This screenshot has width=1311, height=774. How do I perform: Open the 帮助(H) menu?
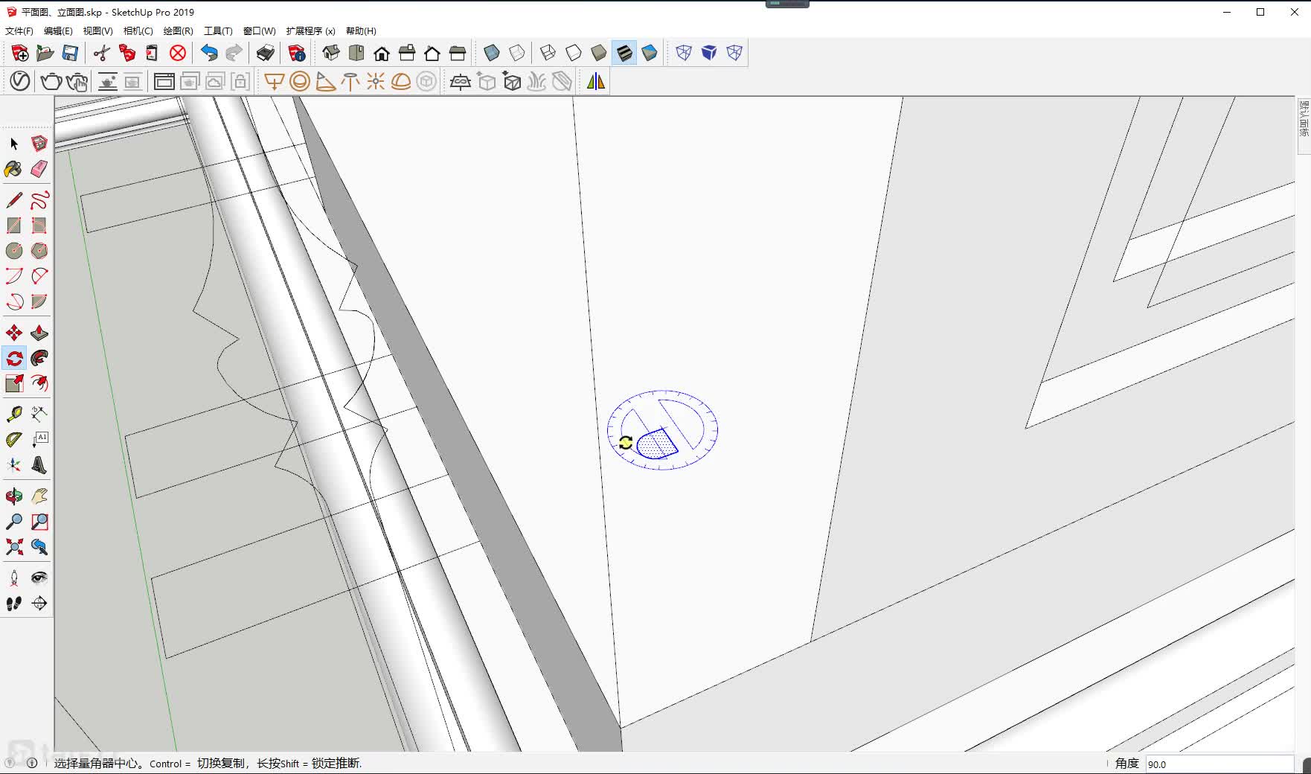[361, 31]
